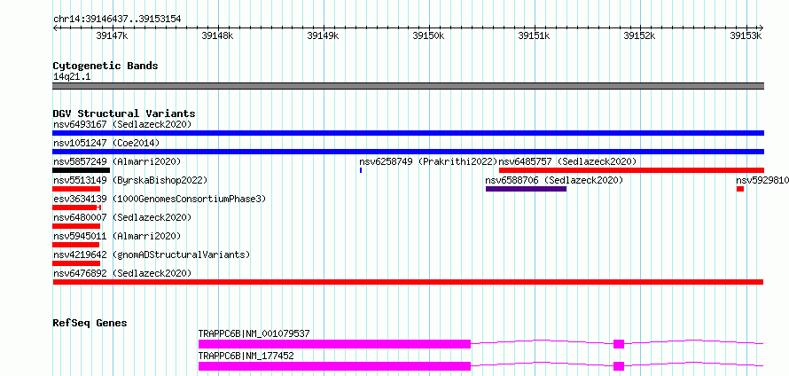
Task: Select the gray 14q21.1 cytoband bar
Action: [x=408, y=86]
